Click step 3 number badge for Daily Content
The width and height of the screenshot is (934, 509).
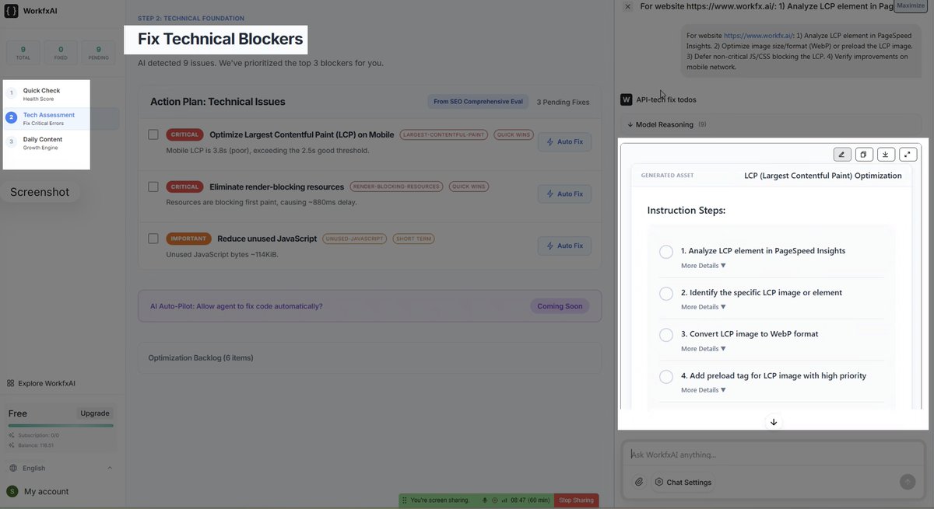point(11,142)
